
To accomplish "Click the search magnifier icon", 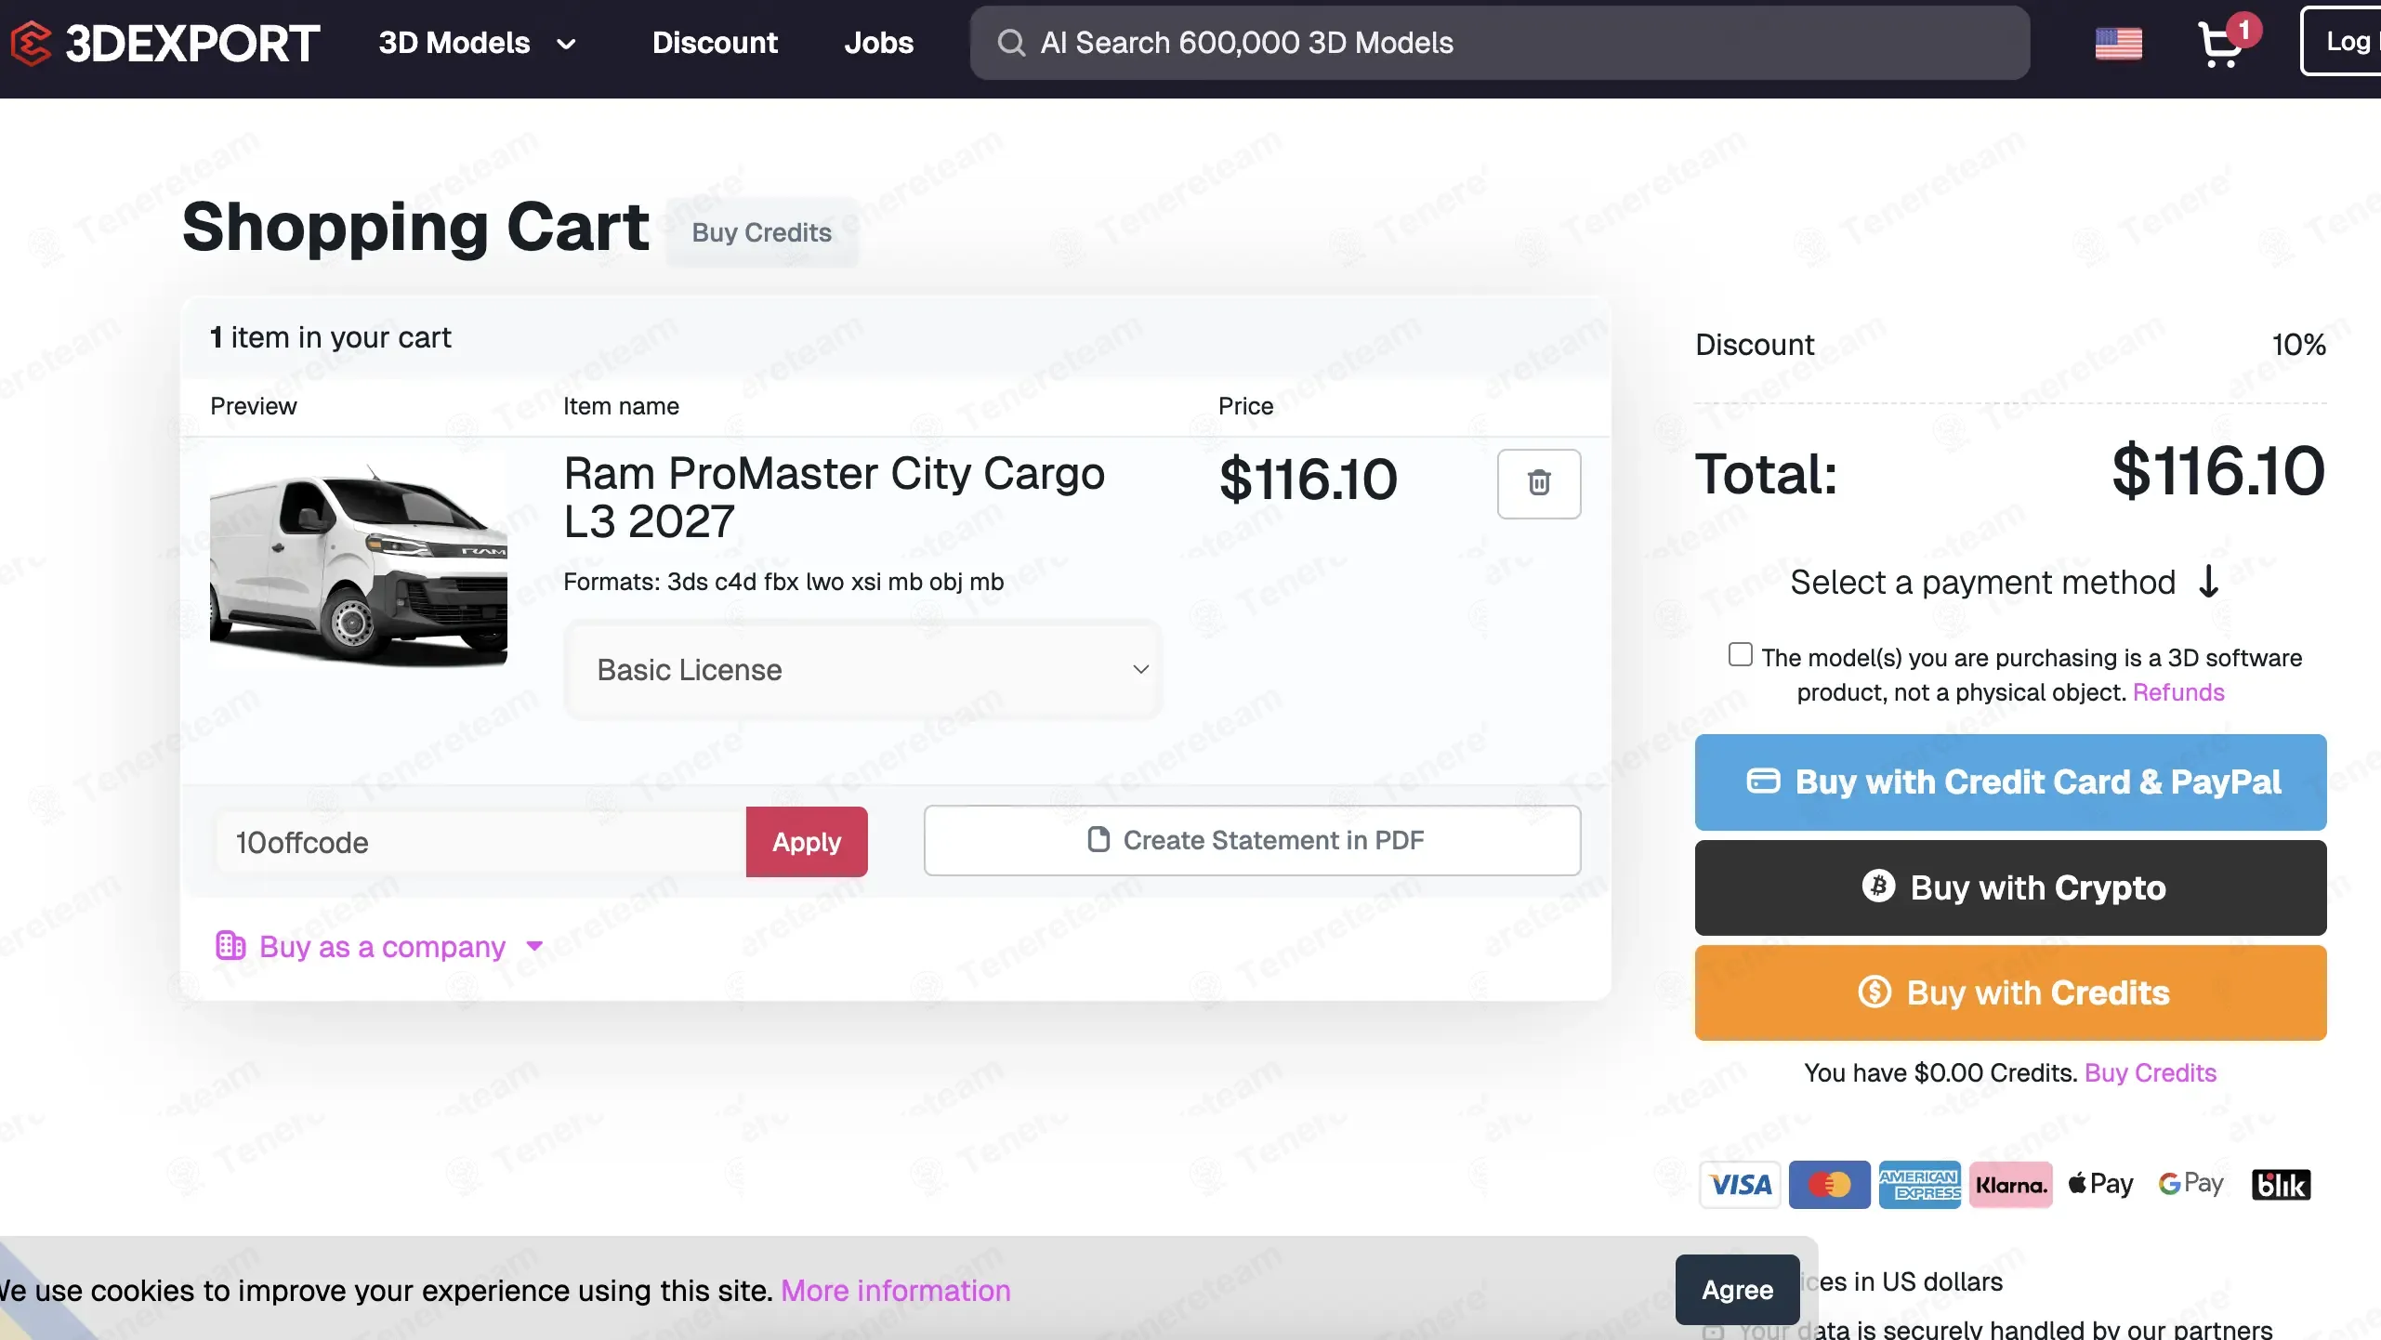I will click(1011, 43).
